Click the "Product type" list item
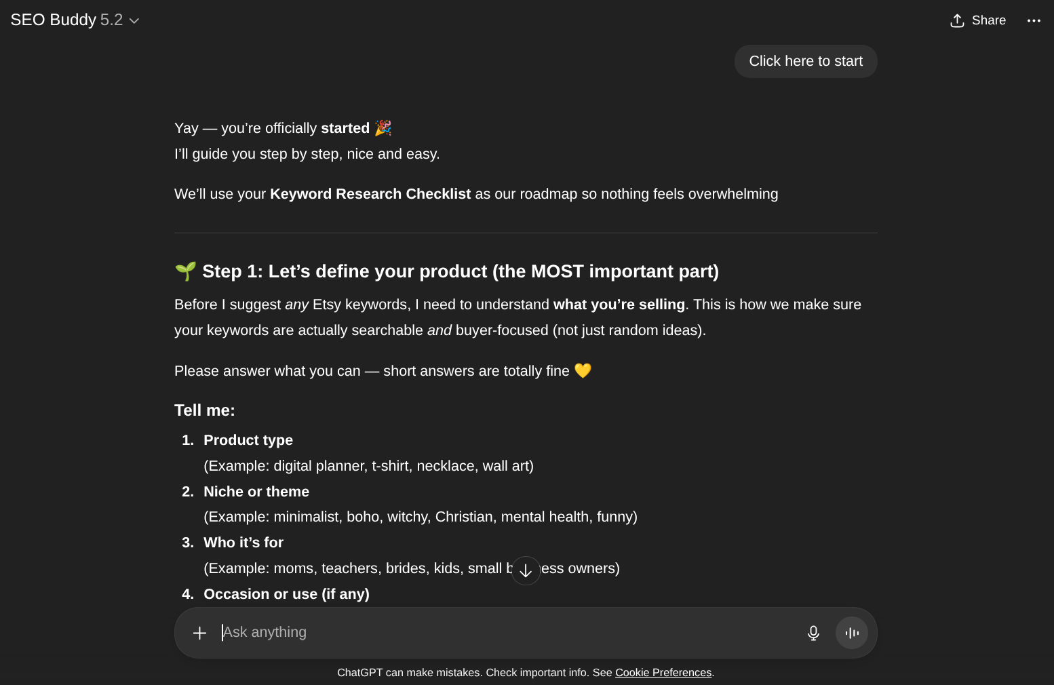This screenshot has width=1054, height=685. pyautogui.click(x=248, y=440)
